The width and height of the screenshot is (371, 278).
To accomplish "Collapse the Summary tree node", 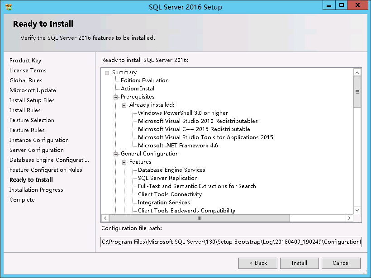I will [x=107, y=73].
